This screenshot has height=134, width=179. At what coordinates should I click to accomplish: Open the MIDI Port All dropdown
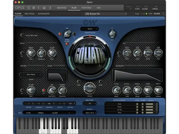[x=89, y=103]
